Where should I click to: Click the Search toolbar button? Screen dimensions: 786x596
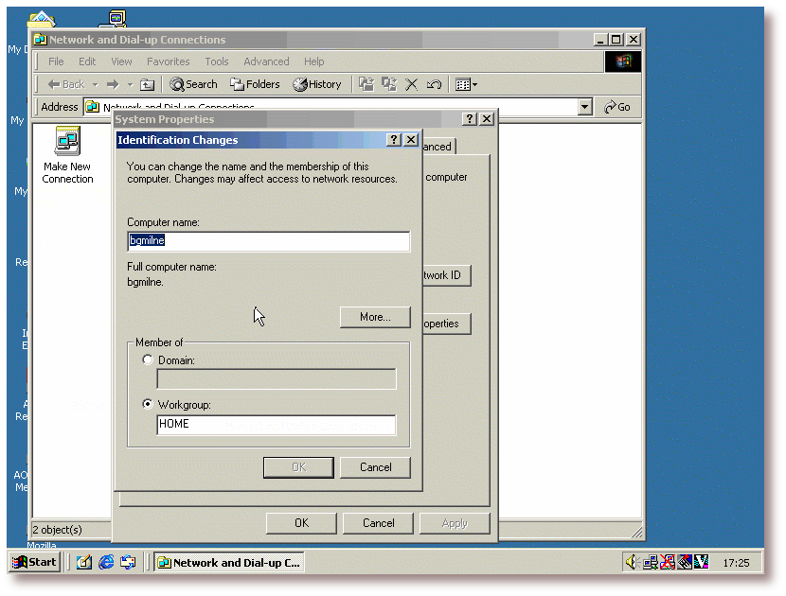(x=193, y=84)
